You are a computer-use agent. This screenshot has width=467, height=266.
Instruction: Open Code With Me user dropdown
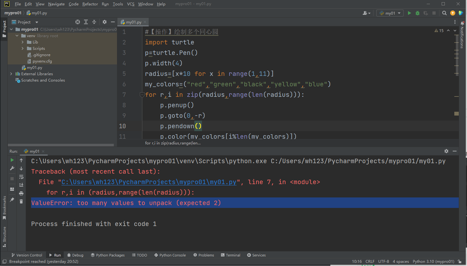[x=366, y=13]
